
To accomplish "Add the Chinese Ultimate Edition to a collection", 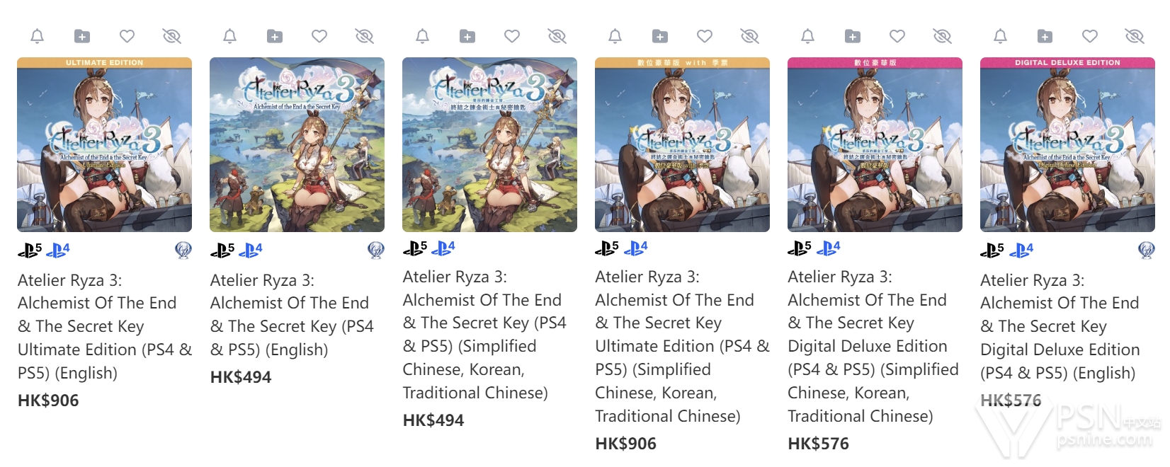I will pyautogui.click(x=660, y=36).
